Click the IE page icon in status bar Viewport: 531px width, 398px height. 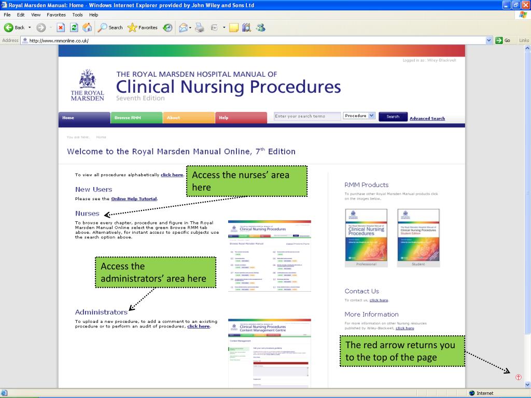click(4, 393)
